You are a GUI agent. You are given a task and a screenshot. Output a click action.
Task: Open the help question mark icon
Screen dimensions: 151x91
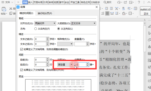click(x=139, y=2)
